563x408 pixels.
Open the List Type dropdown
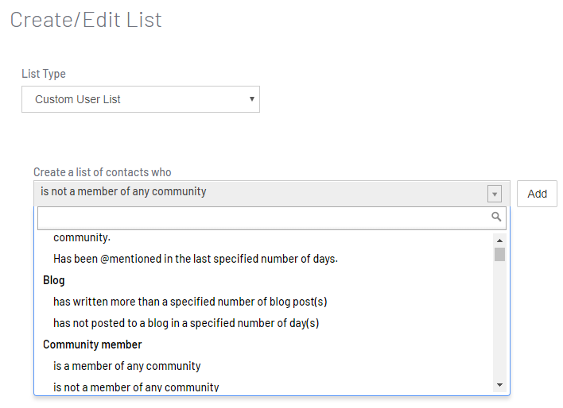coord(141,99)
